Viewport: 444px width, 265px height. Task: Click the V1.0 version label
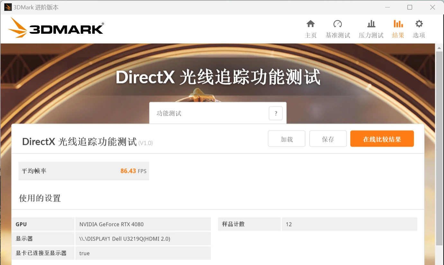(x=146, y=143)
